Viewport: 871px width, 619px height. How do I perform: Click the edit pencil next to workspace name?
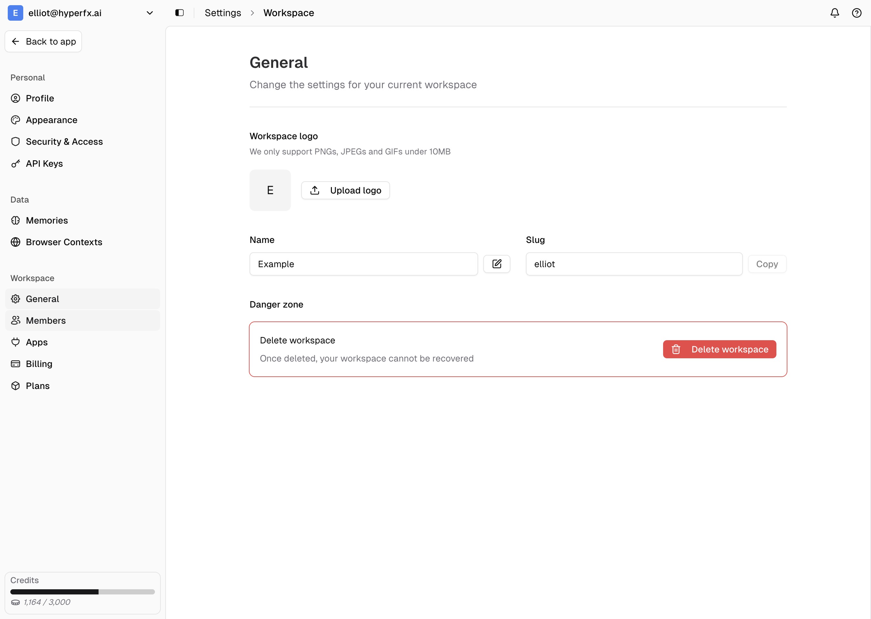tap(497, 264)
